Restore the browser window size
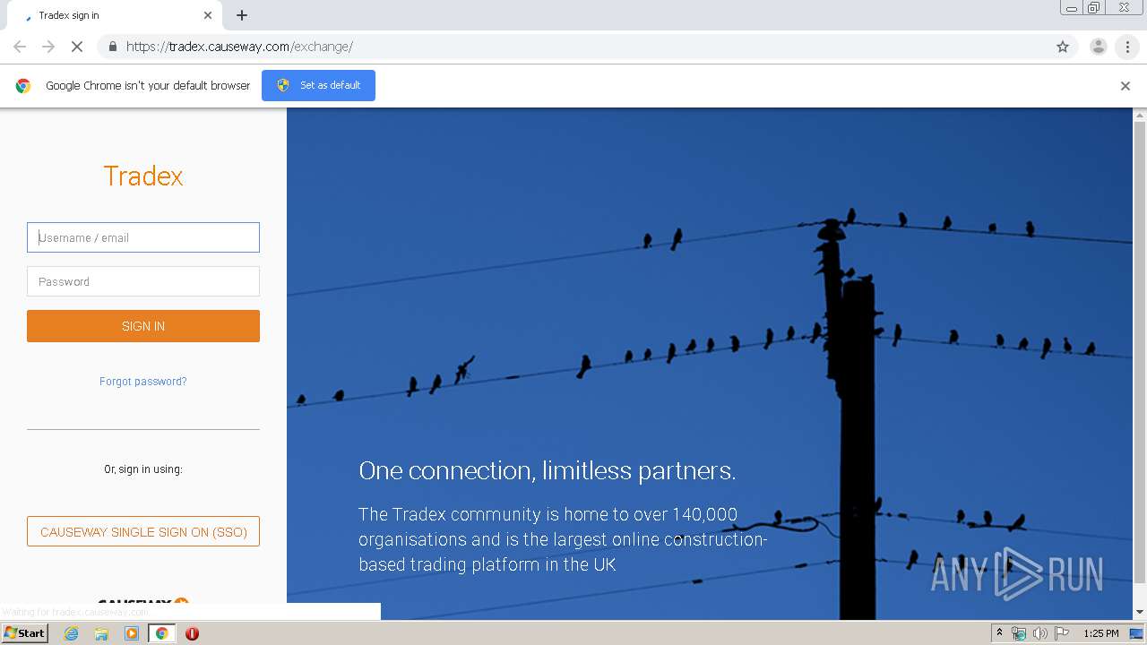1147x645 pixels. click(1093, 8)
